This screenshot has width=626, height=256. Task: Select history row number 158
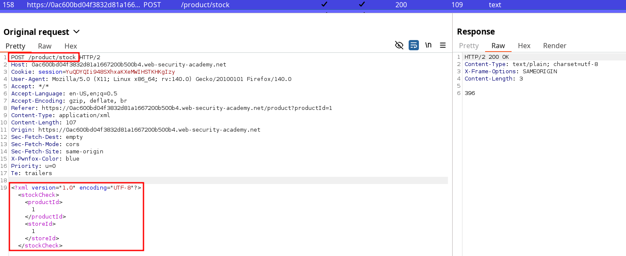pyautogui.click(x=9, y=5)
